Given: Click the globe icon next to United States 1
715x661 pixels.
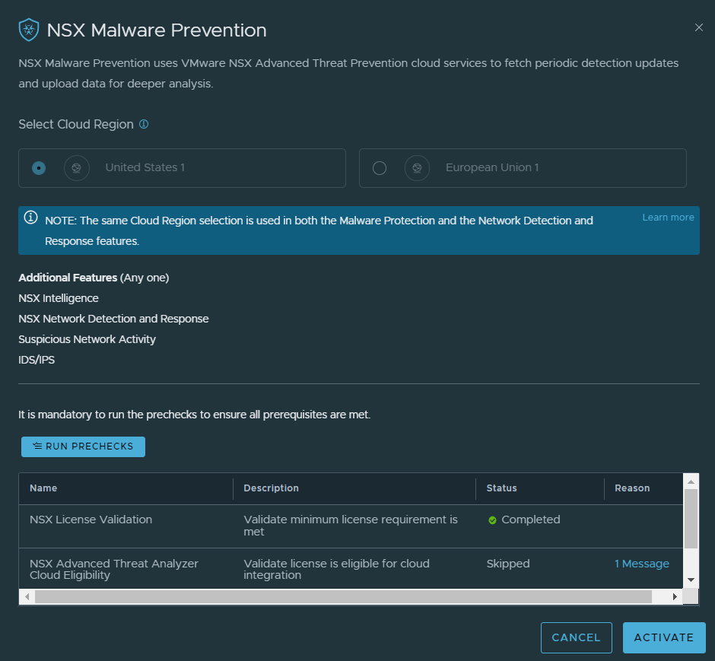Looking at the screenshot, I should pyautogui.click(x=77, y=168).
